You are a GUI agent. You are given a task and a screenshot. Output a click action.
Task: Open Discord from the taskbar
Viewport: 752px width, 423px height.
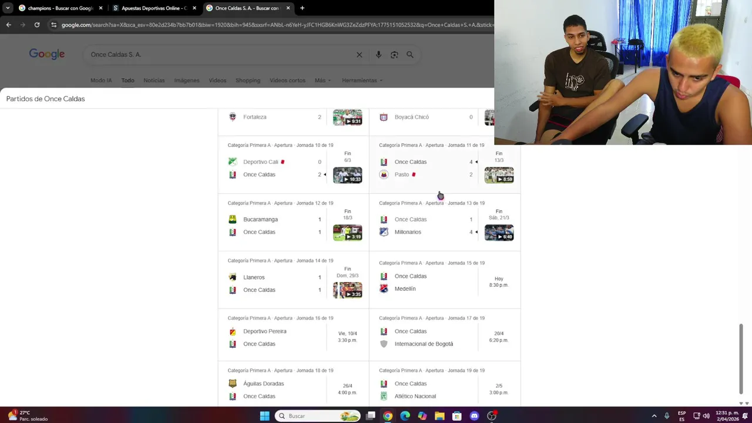474,416
